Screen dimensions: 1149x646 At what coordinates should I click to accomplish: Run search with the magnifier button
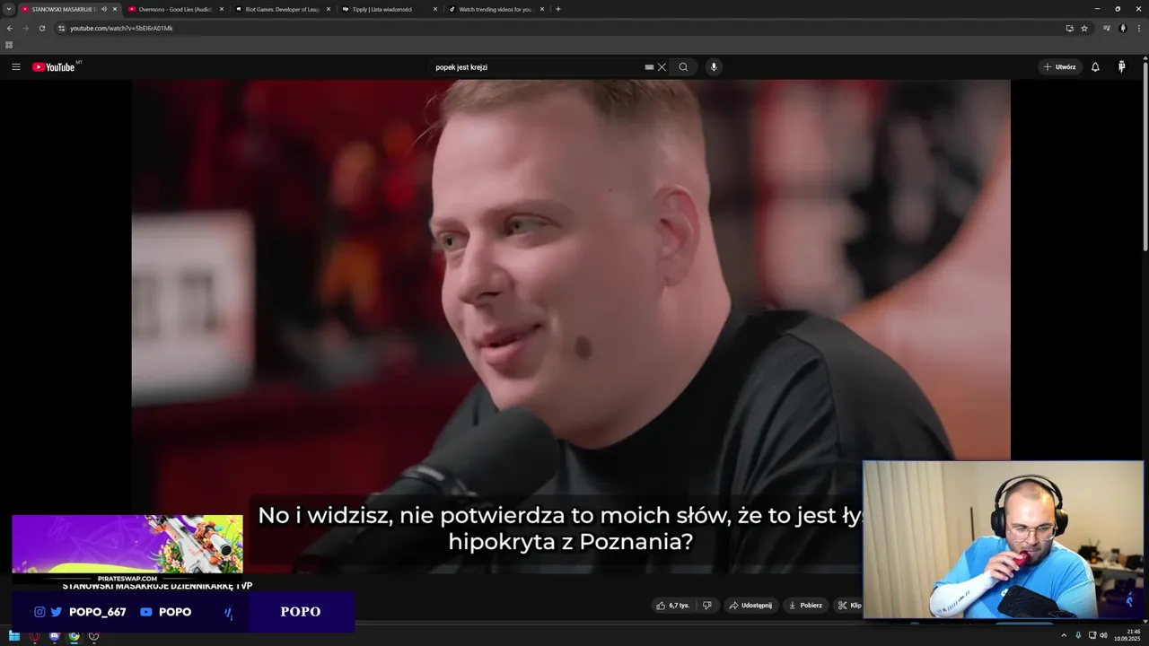click(x=683, y=67)
